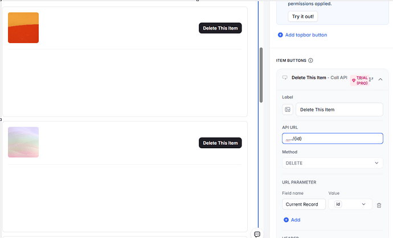Click the Current Record field name box
The width and height of the screenshot is (393, 238).
(304, 204)
